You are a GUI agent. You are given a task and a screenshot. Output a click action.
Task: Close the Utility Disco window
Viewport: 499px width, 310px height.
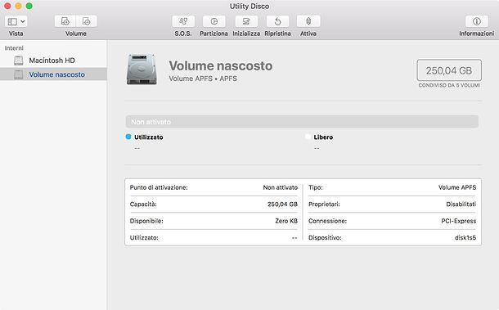coord(7,6)
